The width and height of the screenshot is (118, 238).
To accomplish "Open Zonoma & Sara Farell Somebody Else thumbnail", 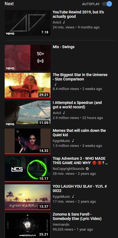I will click(28, 225).
